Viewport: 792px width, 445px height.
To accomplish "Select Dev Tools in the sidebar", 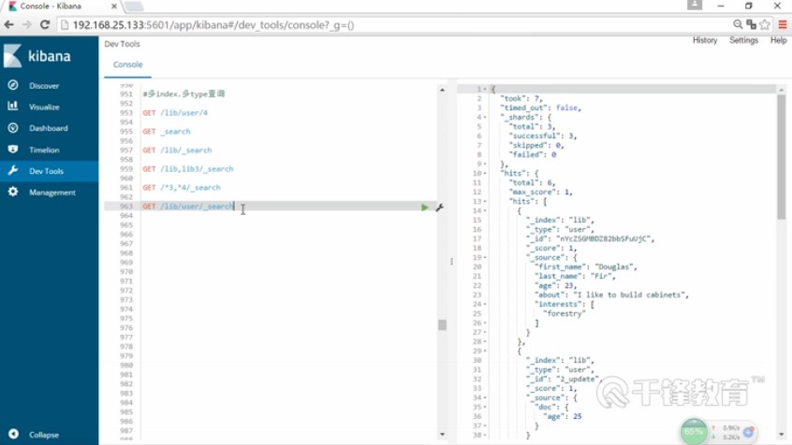I will [x=49, y=171].
